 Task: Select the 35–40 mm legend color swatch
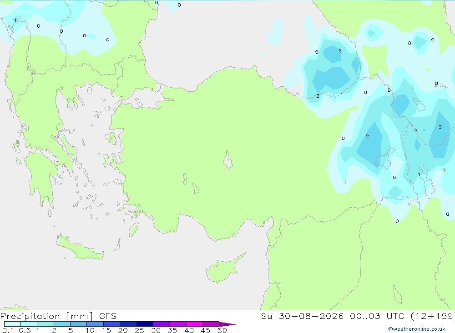(x=178, y=324)
